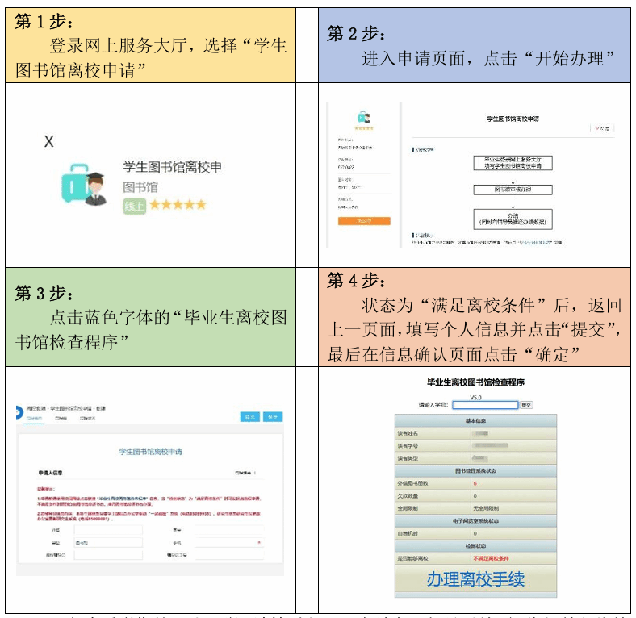
Task: Click the first input field in 申请人信息
Action: point(107,531)
